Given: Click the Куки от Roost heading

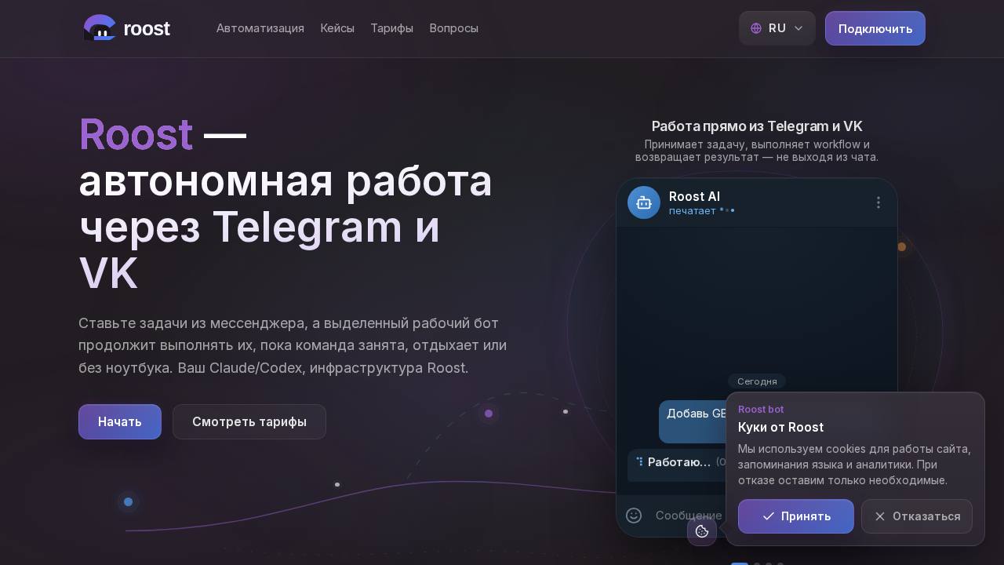Looking at the screenshot, I should pyautogui.click(x=780, y=427).
